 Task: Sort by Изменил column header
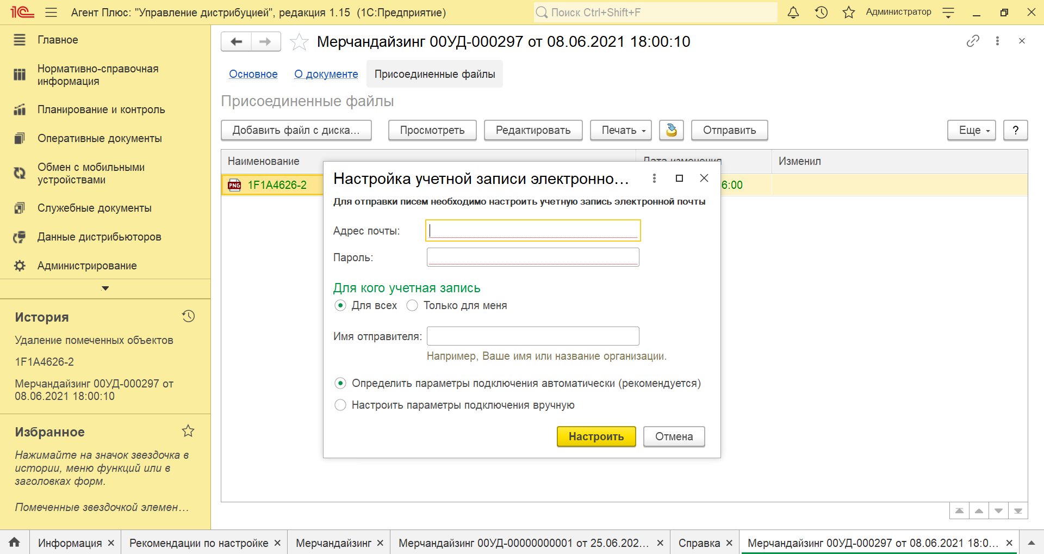[899, 161]
